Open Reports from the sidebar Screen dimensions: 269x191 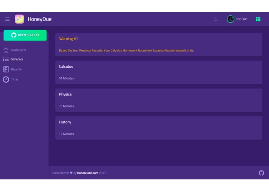17,69
